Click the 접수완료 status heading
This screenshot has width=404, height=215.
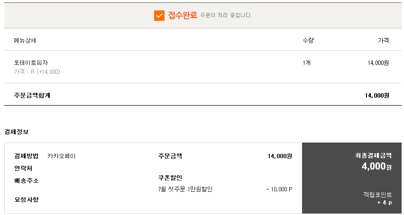[x=183, y=15]
